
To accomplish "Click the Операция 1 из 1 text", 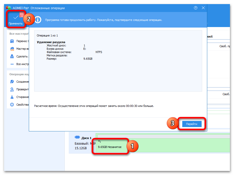I will tap(47, 35).
